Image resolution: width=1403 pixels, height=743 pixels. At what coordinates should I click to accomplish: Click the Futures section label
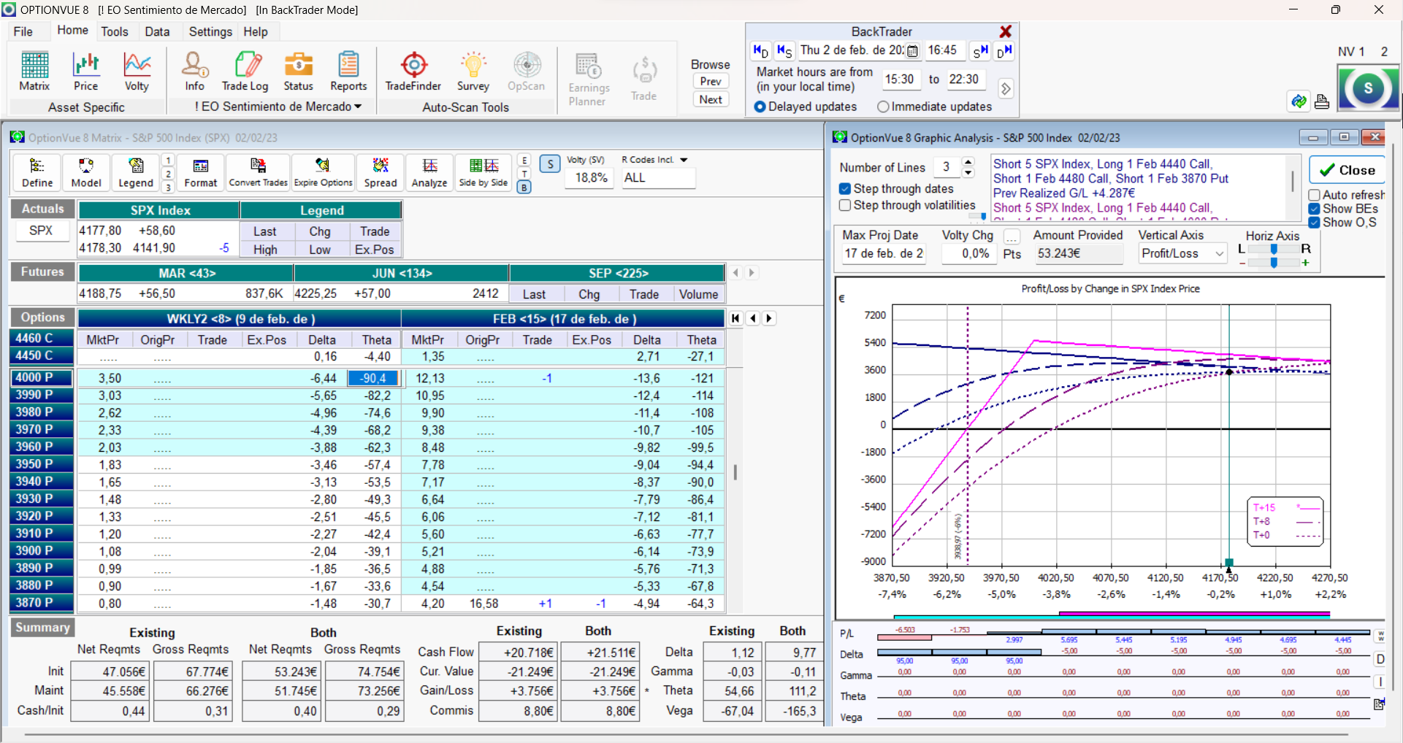(x=42, y=272)
